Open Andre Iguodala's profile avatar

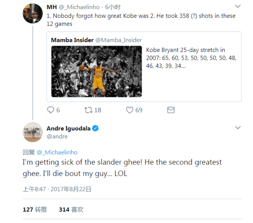pyautogui.click(x=32, y=132)
